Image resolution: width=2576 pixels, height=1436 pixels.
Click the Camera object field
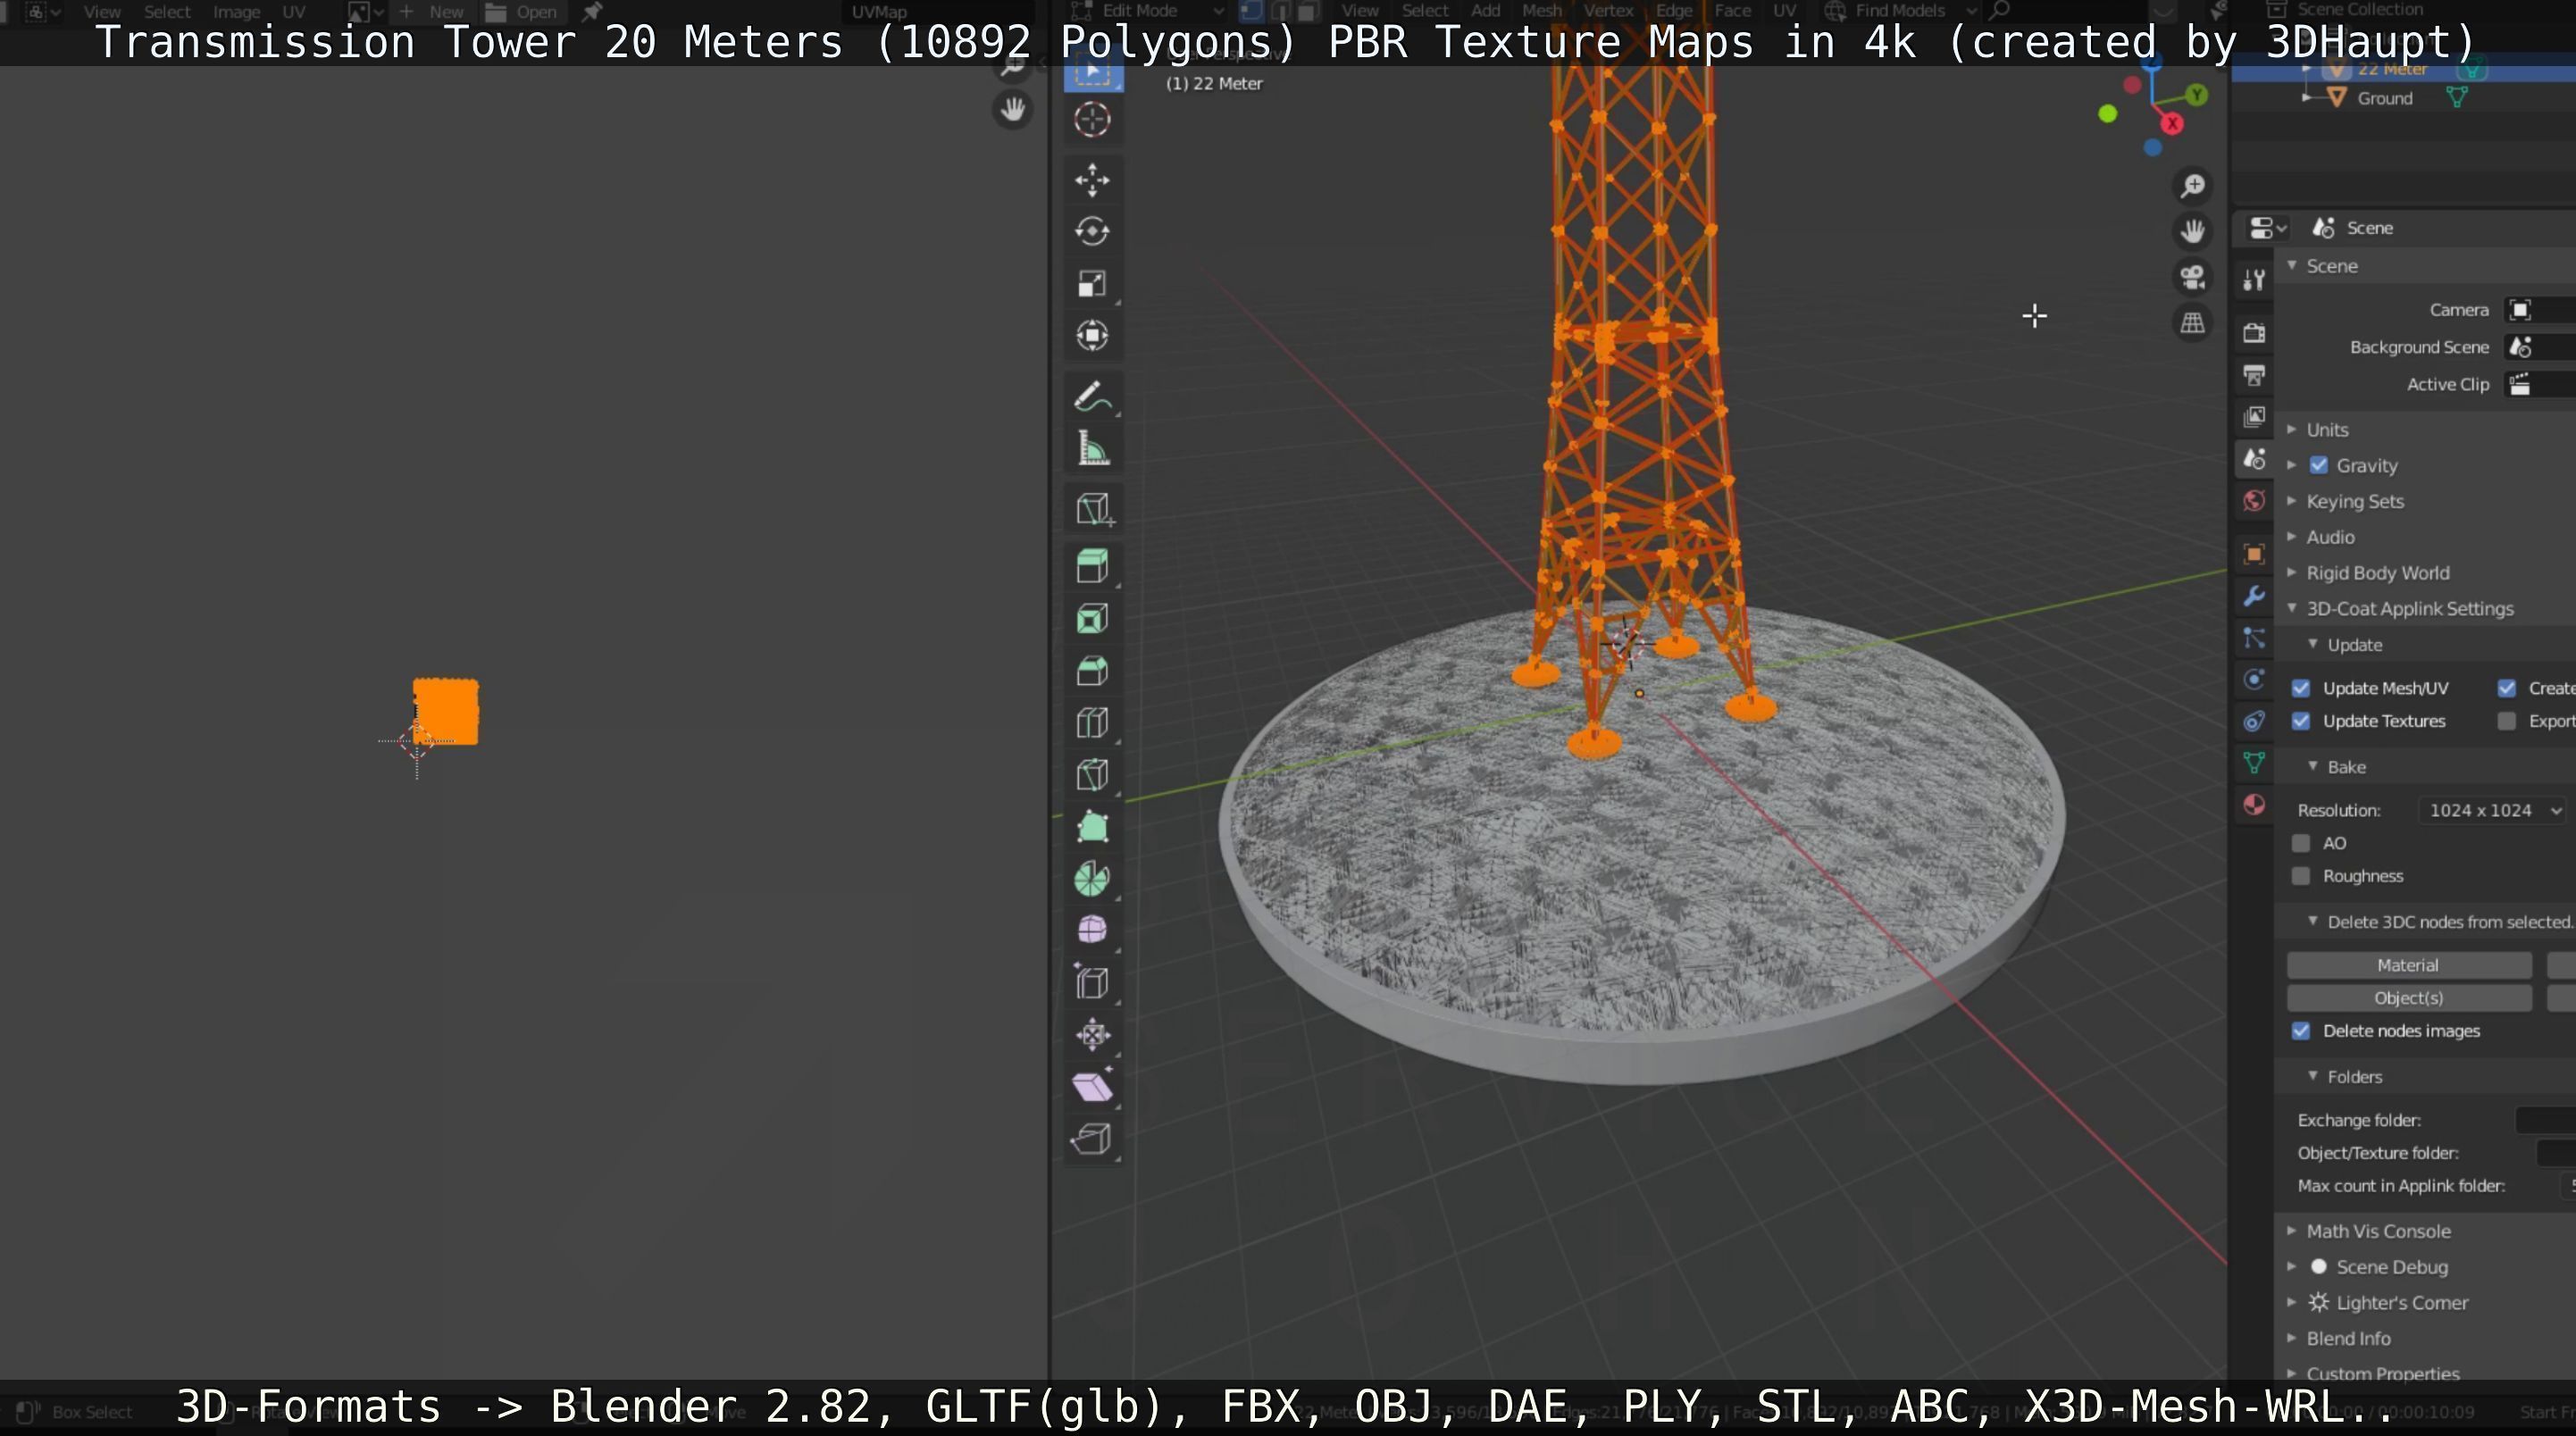tap(2539, 311)
